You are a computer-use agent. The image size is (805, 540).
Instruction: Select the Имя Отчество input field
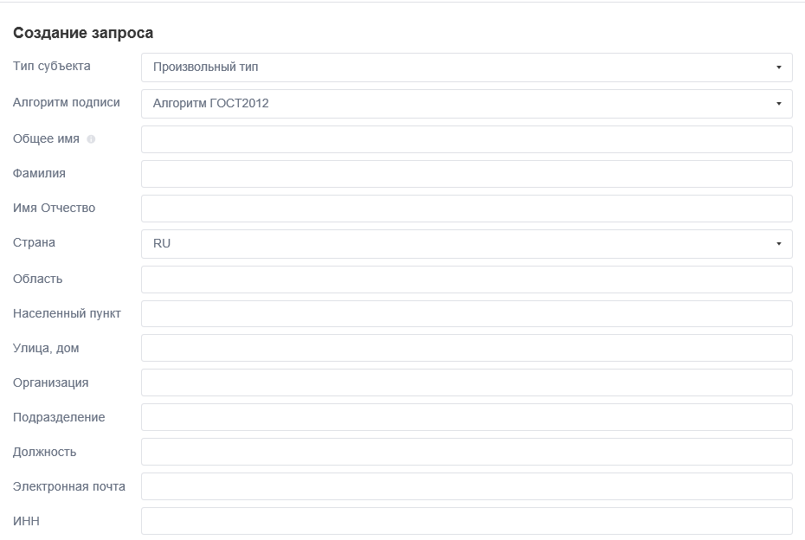pyautogui.click(x=467, y=209)
